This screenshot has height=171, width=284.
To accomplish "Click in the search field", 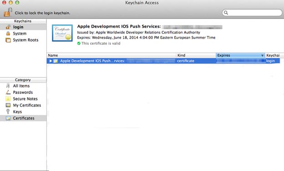I will [x=252, y=13].
